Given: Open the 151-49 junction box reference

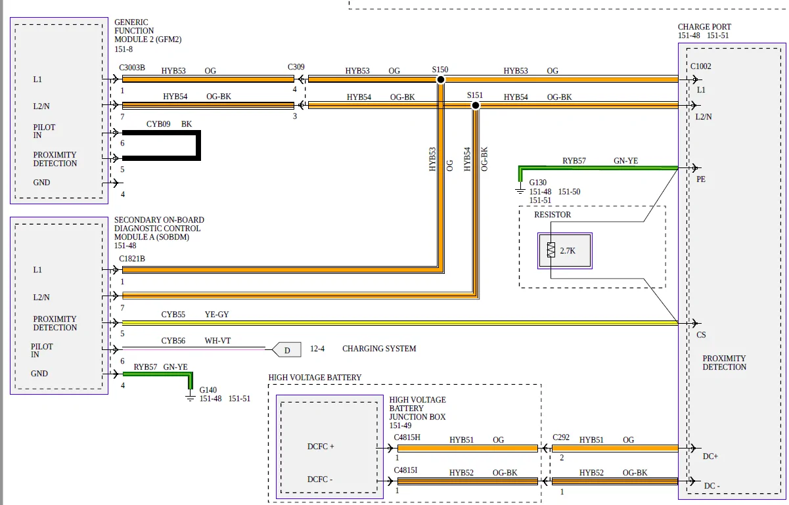Looking at the screenshot, I should coord(400,426).
